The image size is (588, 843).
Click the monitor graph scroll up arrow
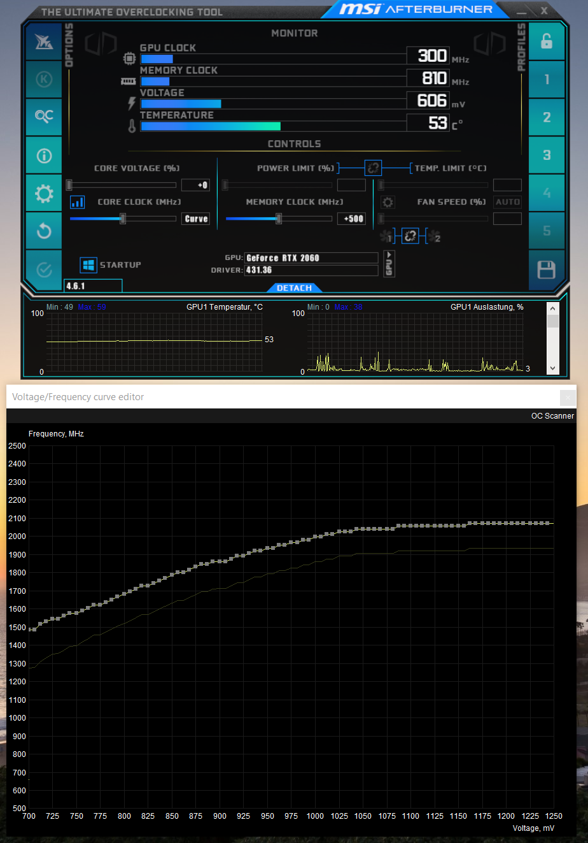click(x=552, y=307)
